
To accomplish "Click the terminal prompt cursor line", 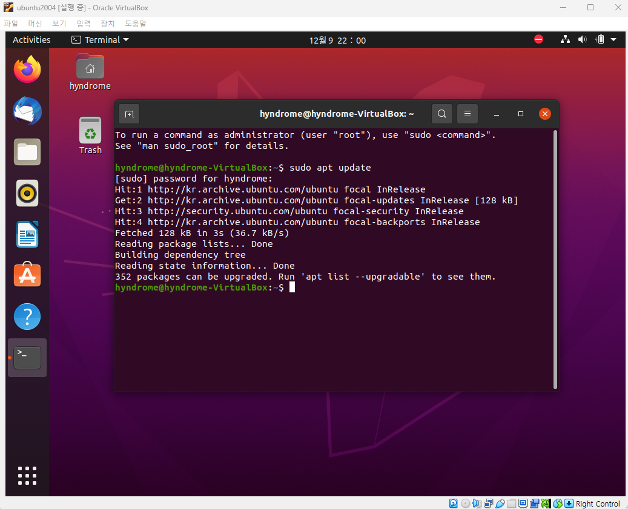I will [205, 287].
